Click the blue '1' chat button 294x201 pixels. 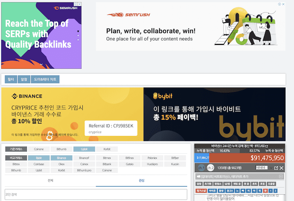point(270,191)
